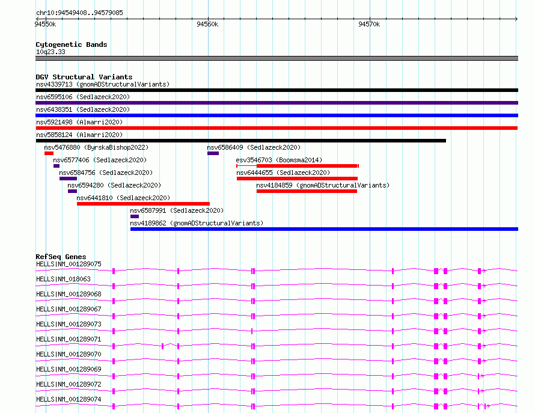Click the 94550k ruler tick label

[x=45, y=24]
